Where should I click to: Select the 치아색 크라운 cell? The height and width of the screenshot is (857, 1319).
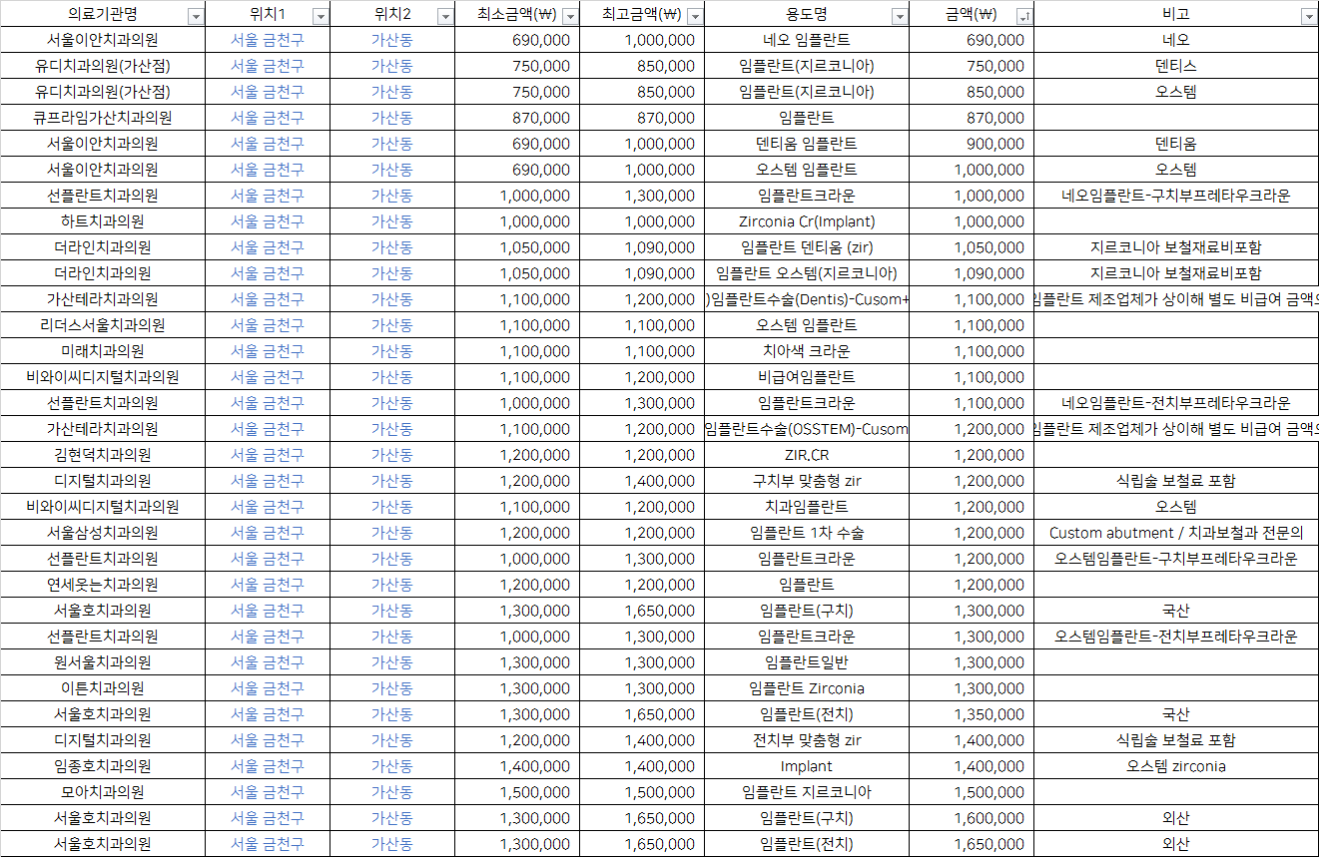pyautogui.click(x=807, y=351)
